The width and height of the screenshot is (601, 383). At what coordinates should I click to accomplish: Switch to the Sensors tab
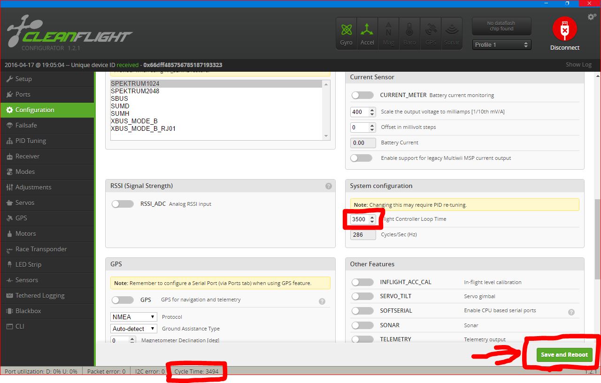click(47, 280)
